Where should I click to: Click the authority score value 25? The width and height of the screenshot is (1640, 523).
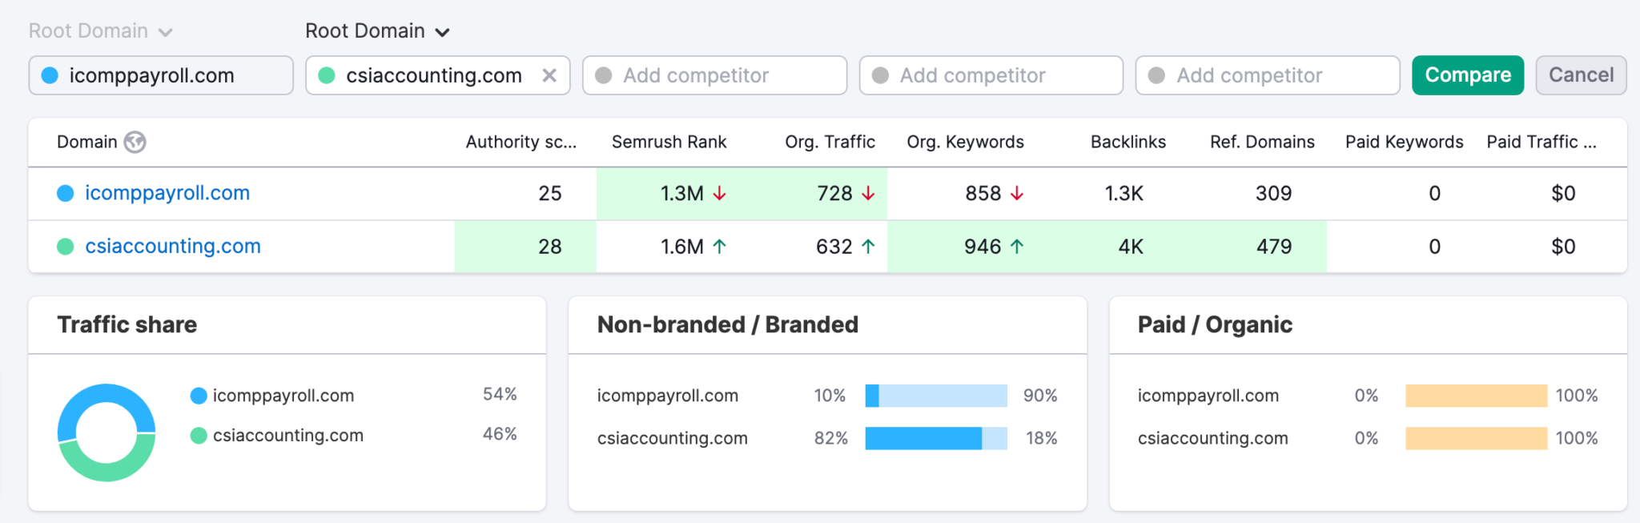pyautogui.click(x=550, y=193)
